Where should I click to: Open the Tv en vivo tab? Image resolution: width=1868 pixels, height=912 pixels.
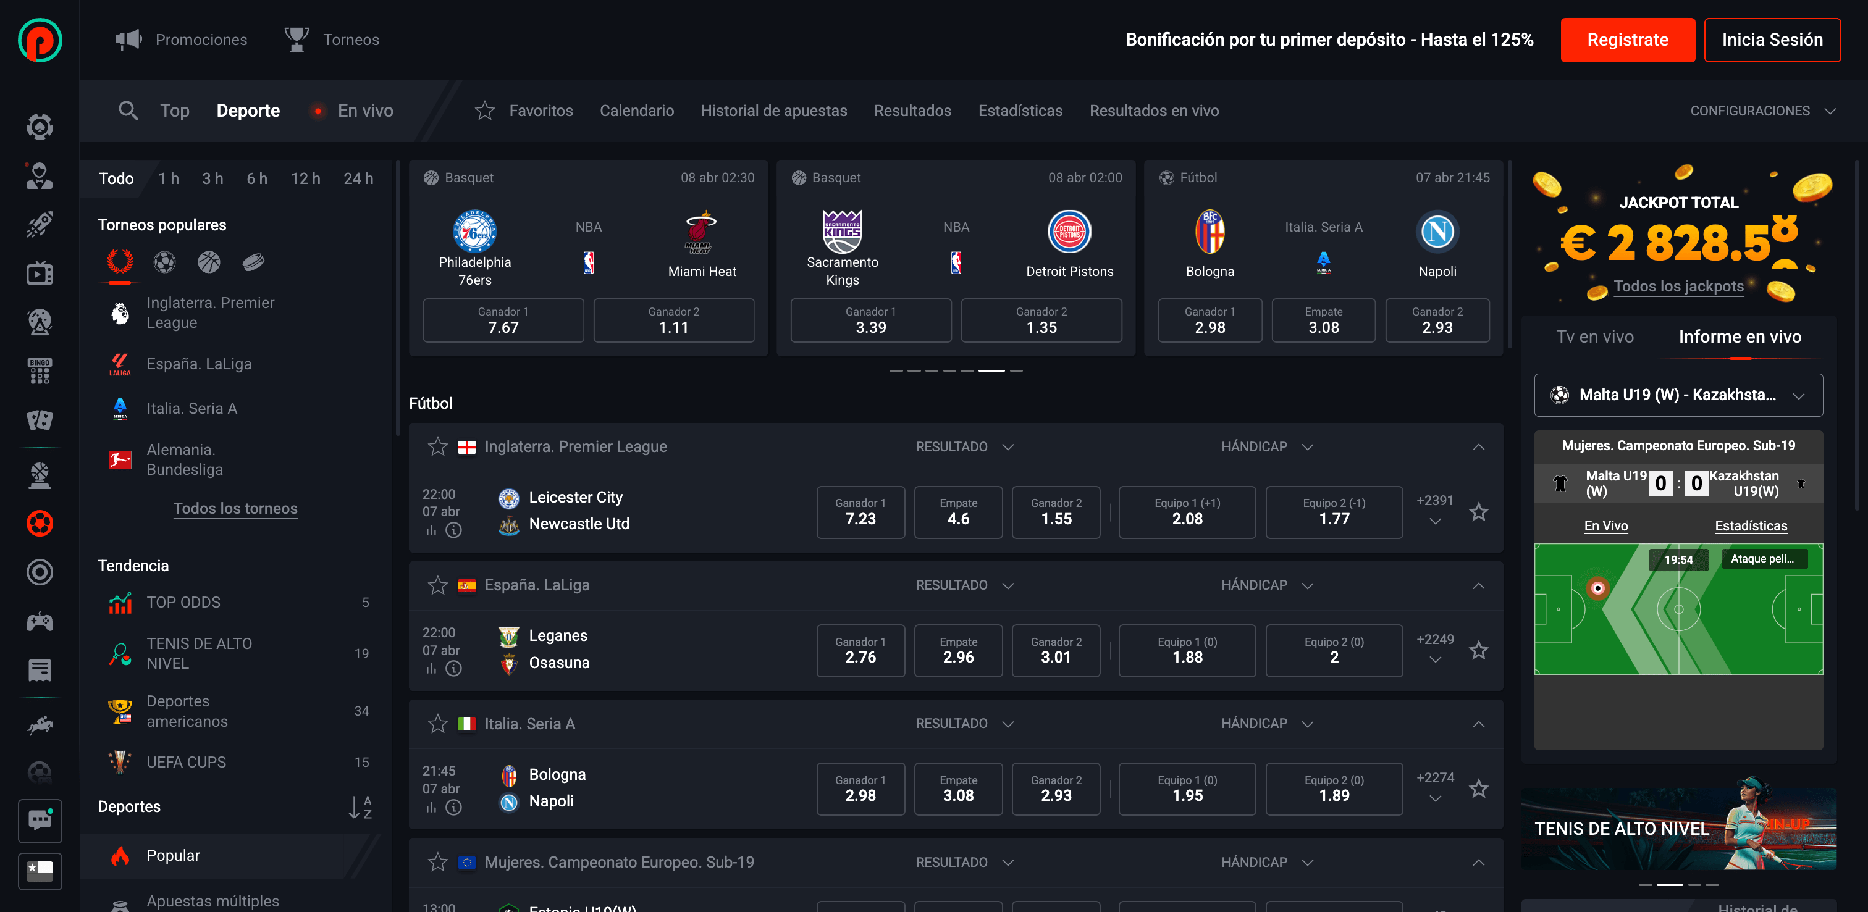(1594, 337)
